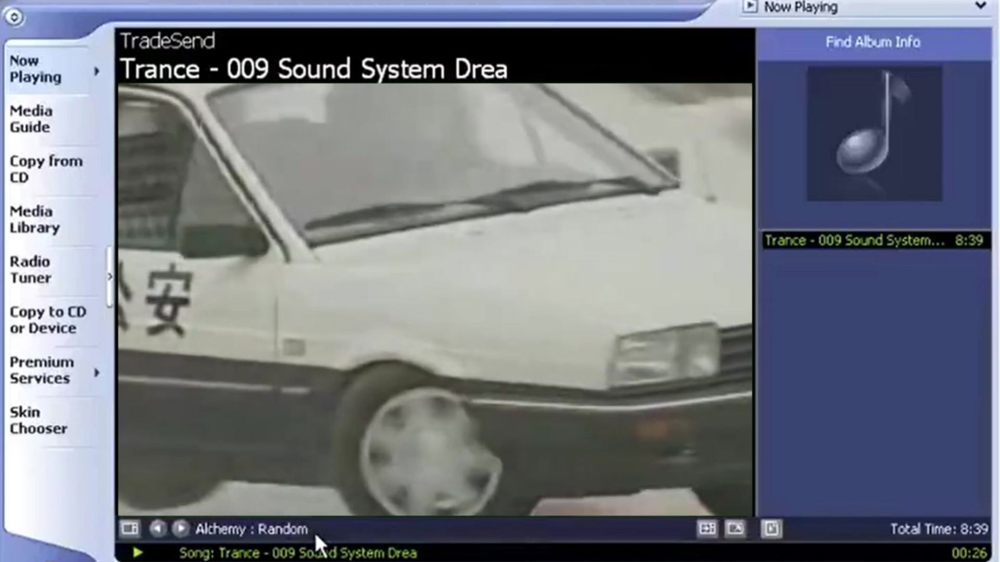Image resolution: width=1000 pixels, height=562 pixels.
Task: Click the video size toggle icon
Action: tap(707, 529)
